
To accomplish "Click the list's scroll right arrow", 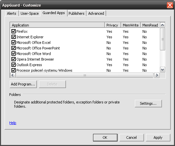I will click(x=157, y=75).
